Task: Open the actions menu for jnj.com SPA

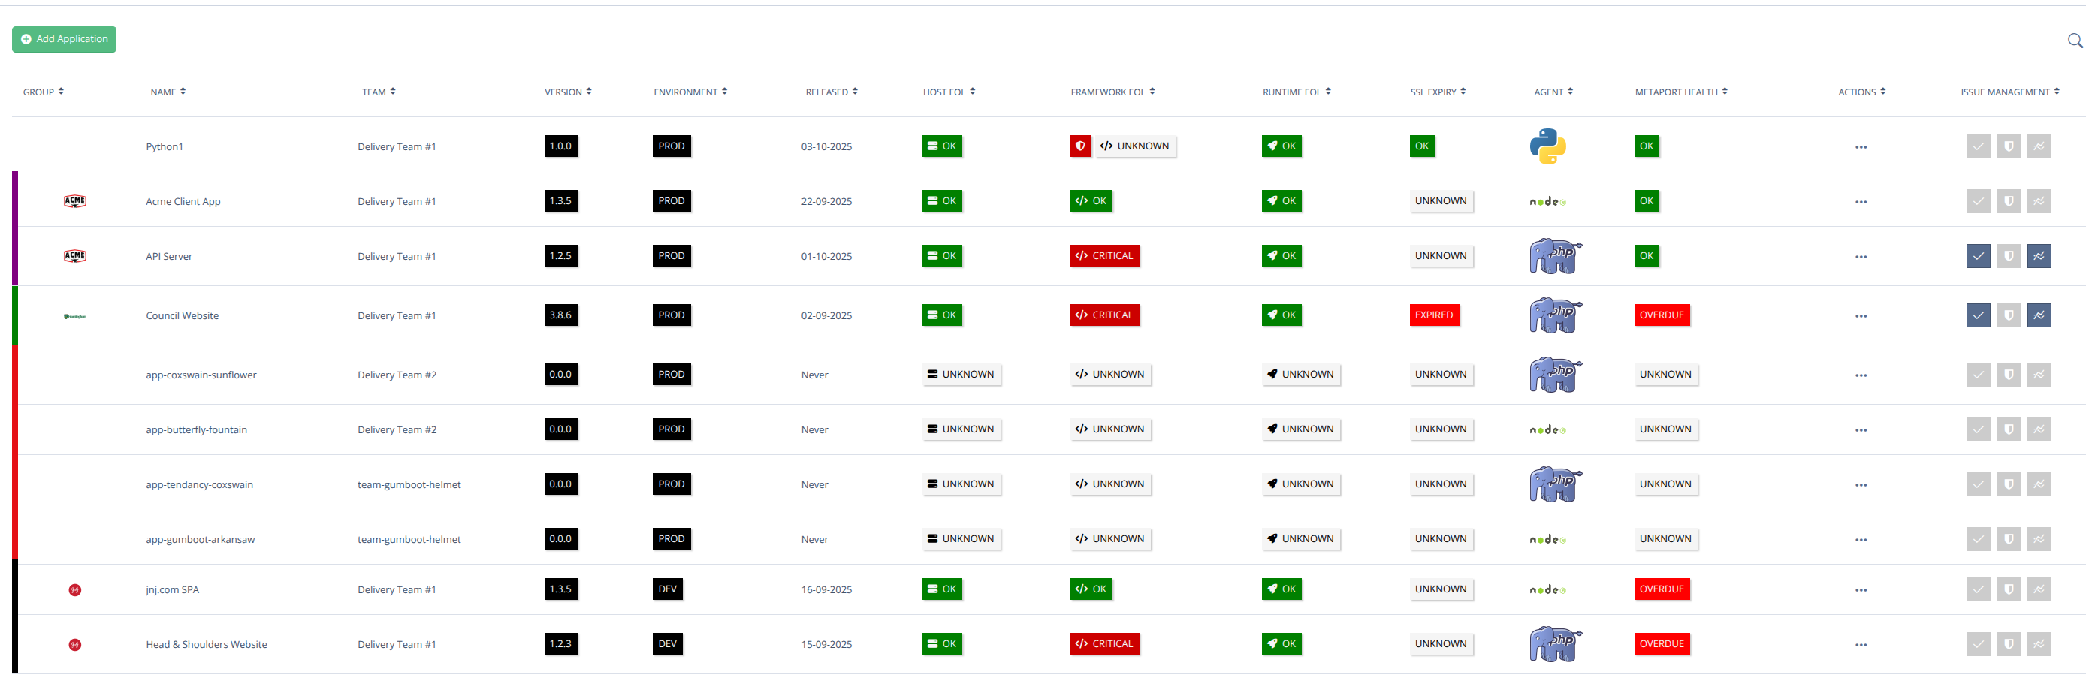Action: (x=1860, y=590)
